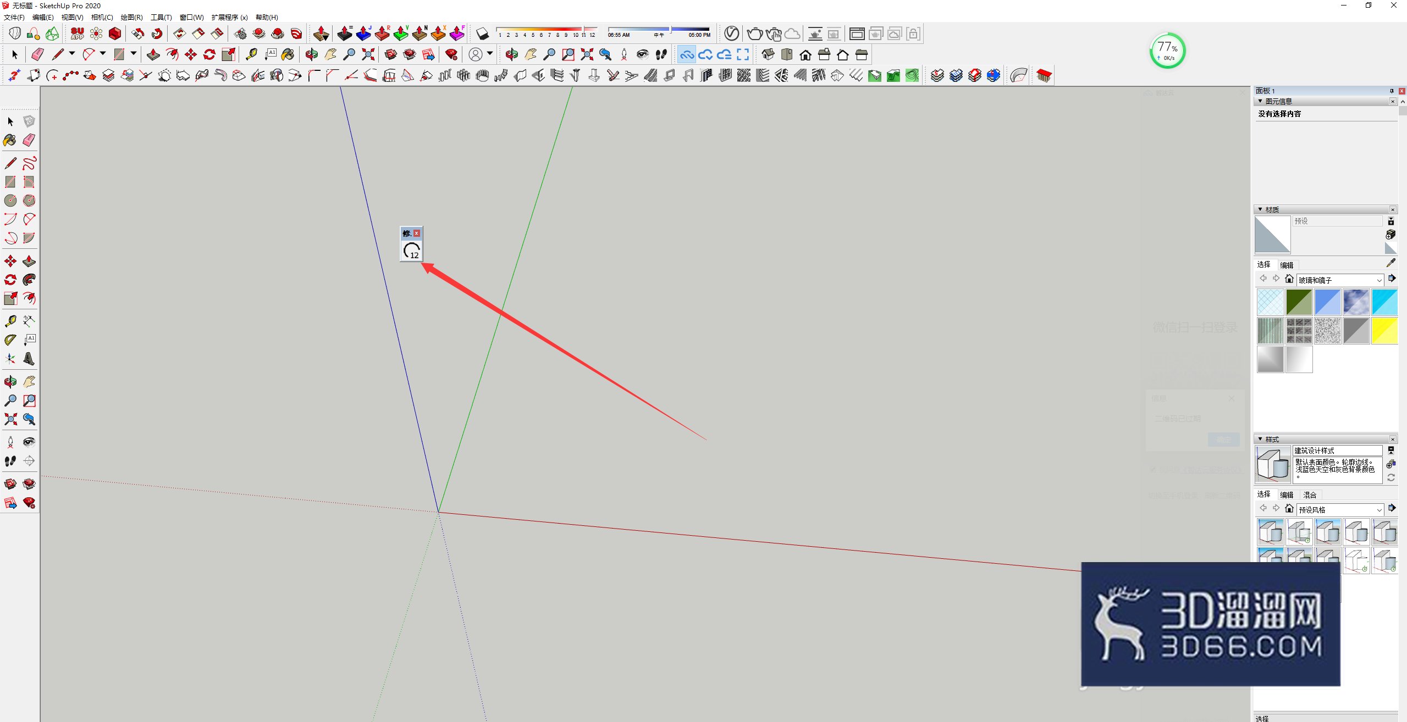Collapse the 图元信息 panel section

[1260, 101]
